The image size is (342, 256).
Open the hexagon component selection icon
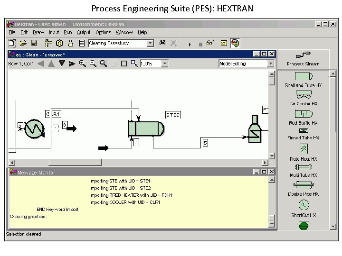pos(59,43)
